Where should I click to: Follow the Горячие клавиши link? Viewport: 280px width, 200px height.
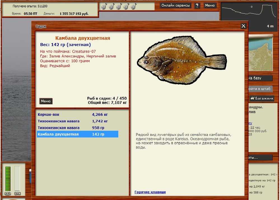150,192
